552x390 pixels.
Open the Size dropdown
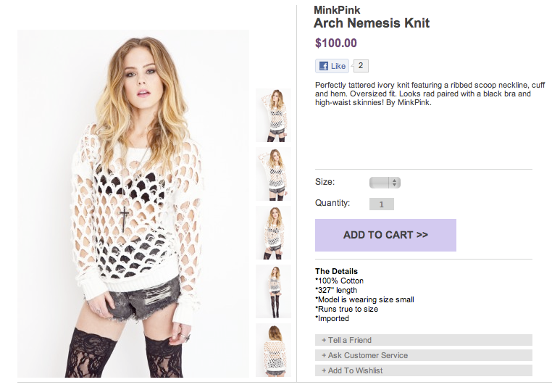click(x=385, y=183)
